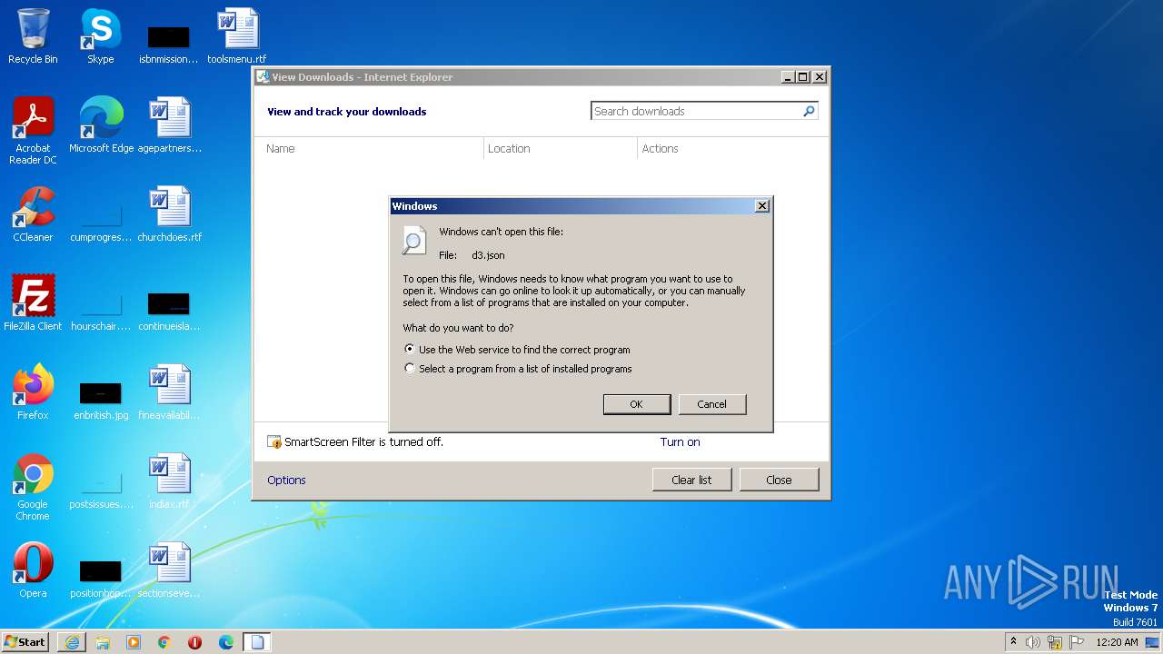This screenshot has width=1163, height=654.
Task: Open Windows Media Player taskbar icon
Action: (x=134, y=642)
